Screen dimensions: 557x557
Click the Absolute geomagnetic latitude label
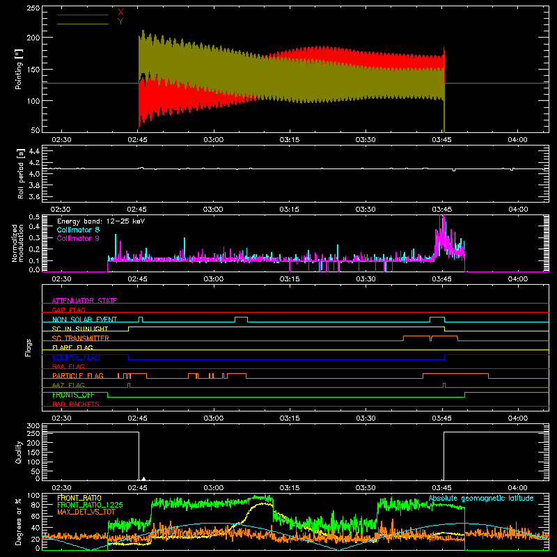481,498
